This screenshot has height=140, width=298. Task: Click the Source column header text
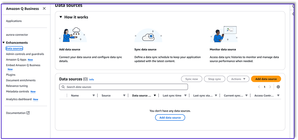click(x=106, y=96)
